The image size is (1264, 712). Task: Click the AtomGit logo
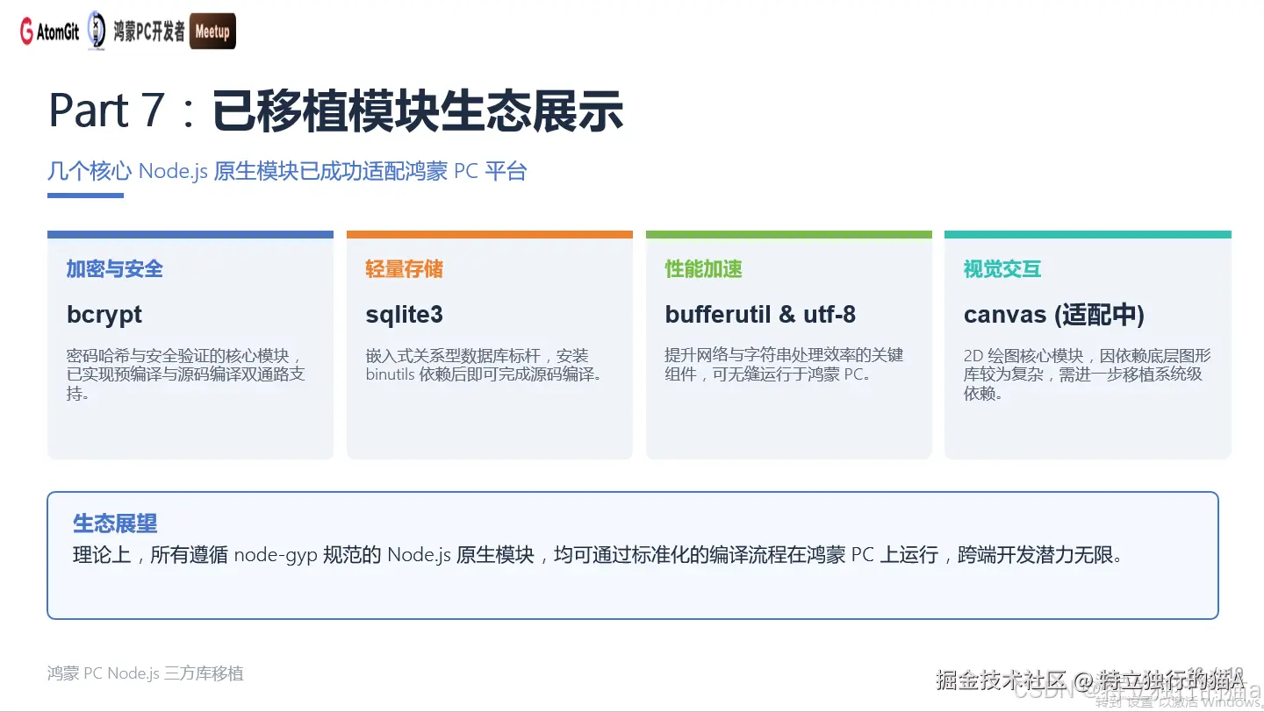tap(50, 32)
